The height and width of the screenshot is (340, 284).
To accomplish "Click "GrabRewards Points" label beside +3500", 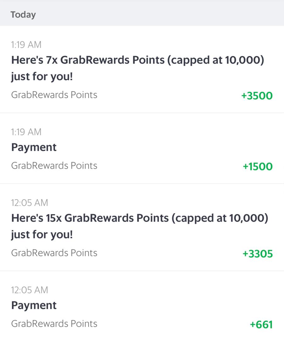I will point(54,95).
